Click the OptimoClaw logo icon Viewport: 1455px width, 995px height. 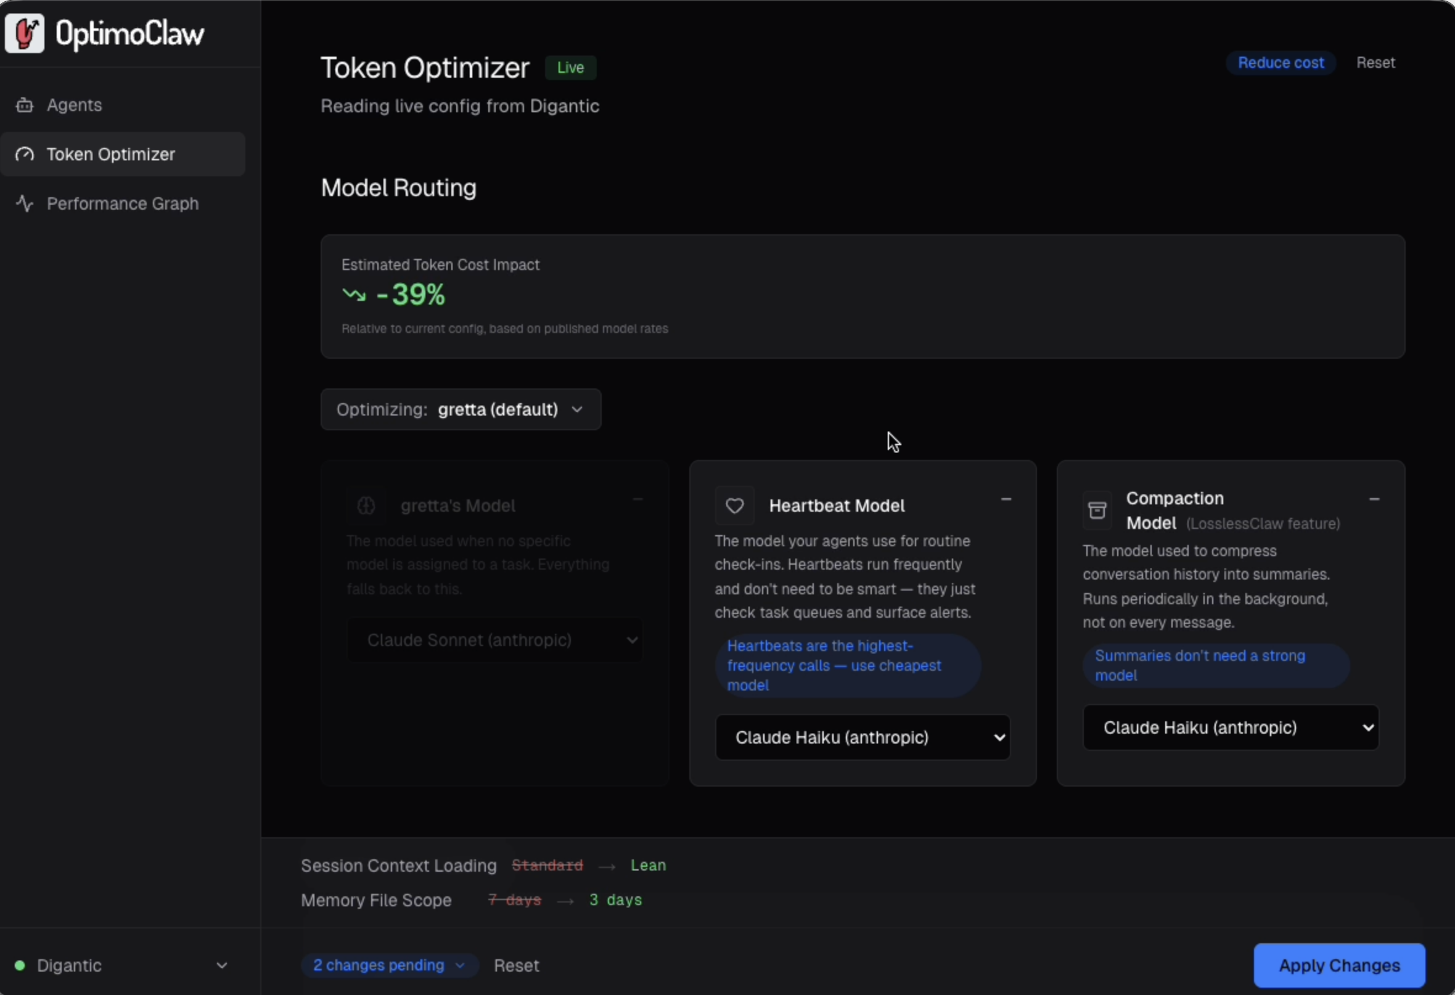click(25, 33)
